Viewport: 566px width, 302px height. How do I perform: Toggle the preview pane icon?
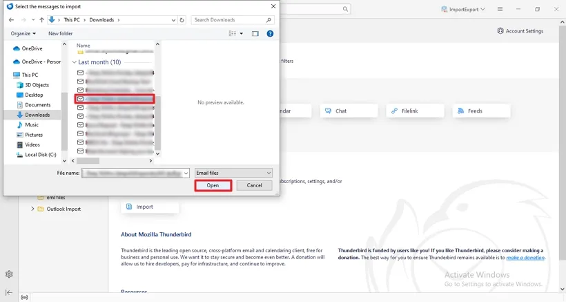[x=255, y=34]
